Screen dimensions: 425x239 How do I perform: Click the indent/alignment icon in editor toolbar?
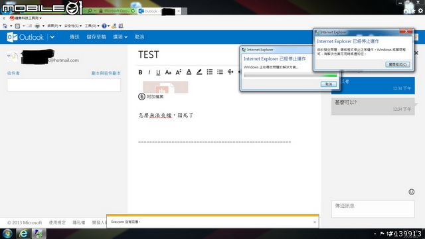pyautogui.click(x=230, y=72)
